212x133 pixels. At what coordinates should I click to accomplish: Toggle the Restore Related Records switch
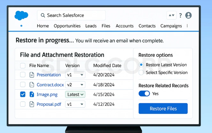click(144, 94)
